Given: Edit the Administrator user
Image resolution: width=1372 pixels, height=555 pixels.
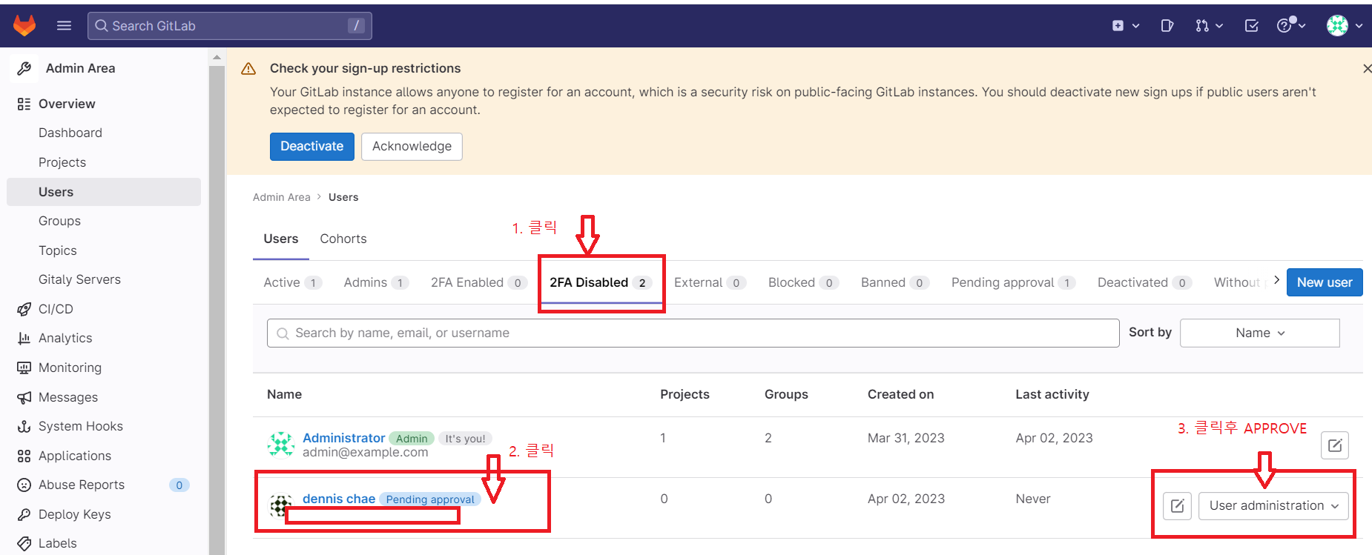Looking at the screenshot, I should (1334, 445).
